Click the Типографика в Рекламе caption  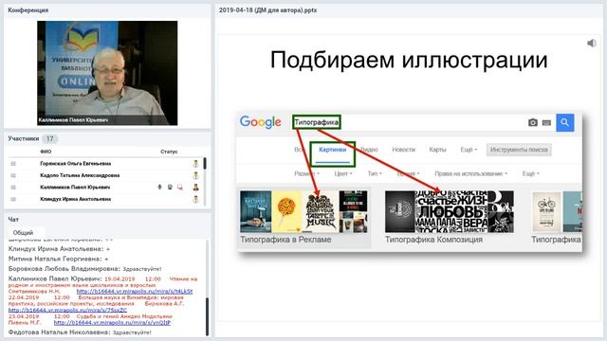tap(285, 240)
